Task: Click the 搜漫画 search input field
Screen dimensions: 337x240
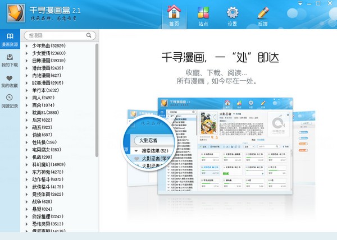Action: 59,35
